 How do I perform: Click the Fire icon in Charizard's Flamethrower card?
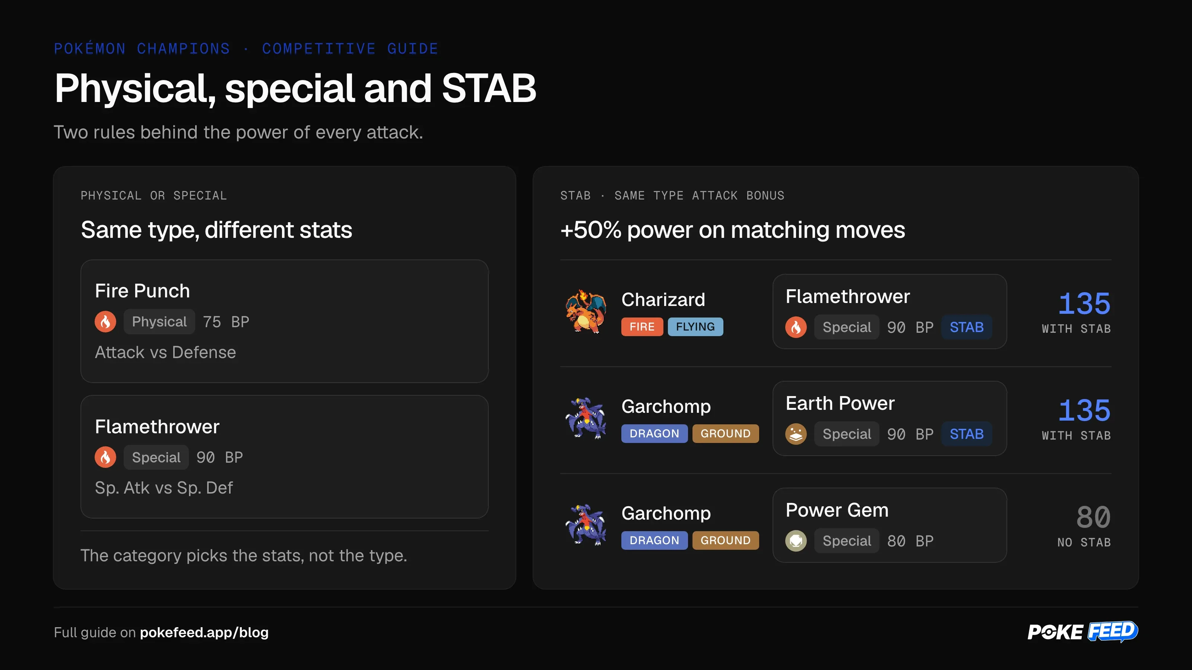796,327
